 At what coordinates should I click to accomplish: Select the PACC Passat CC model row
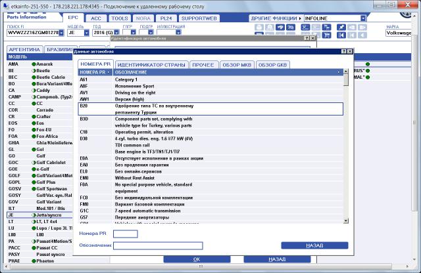(39, 248)
